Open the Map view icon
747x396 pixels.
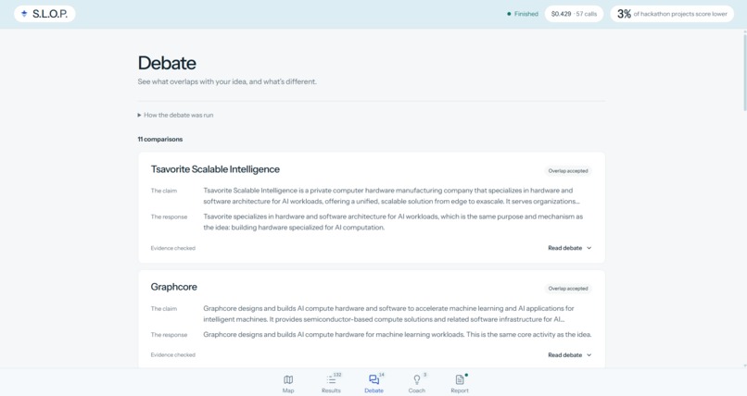(288, 379)
